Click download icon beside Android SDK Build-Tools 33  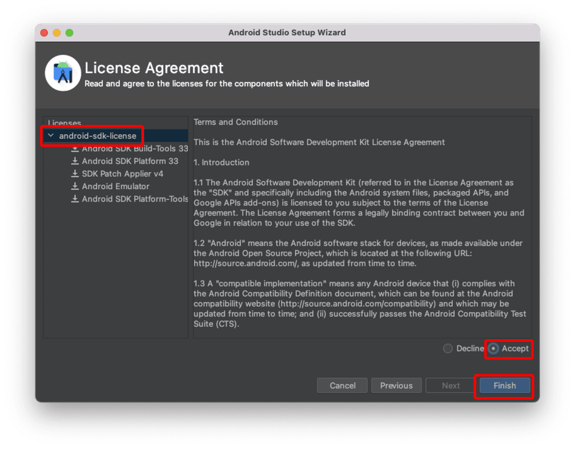75,149
